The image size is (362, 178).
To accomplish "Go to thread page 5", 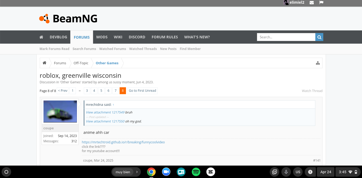I will [x=101, y=91].
